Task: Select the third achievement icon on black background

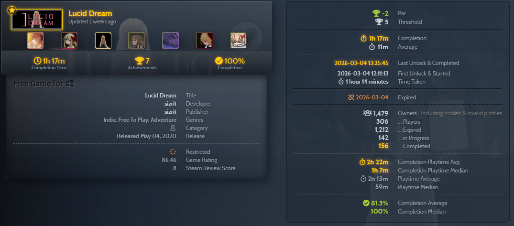Action: tap(103, 41)
